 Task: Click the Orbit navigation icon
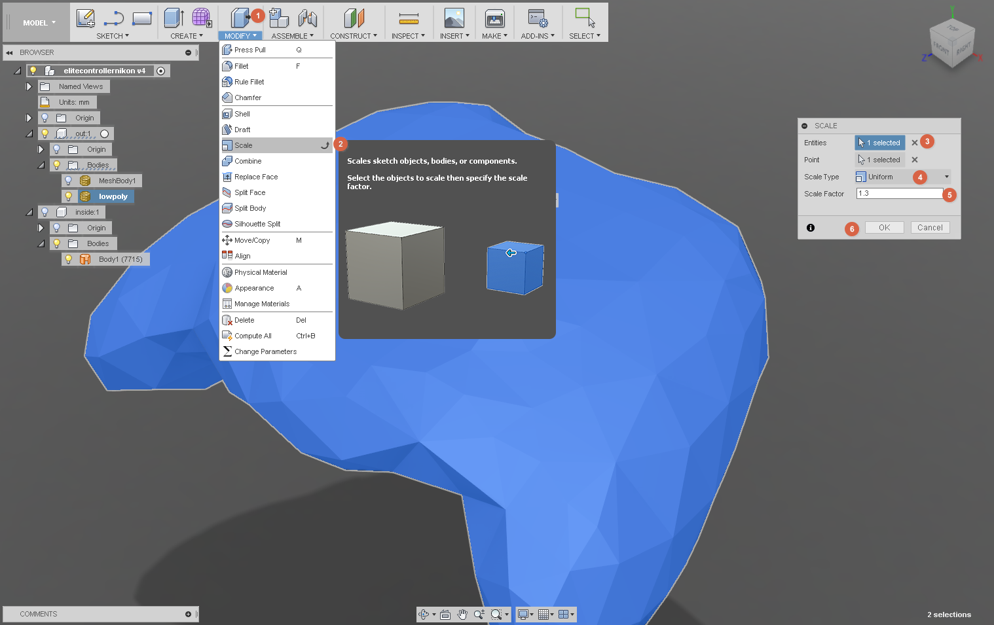(424, 615)
